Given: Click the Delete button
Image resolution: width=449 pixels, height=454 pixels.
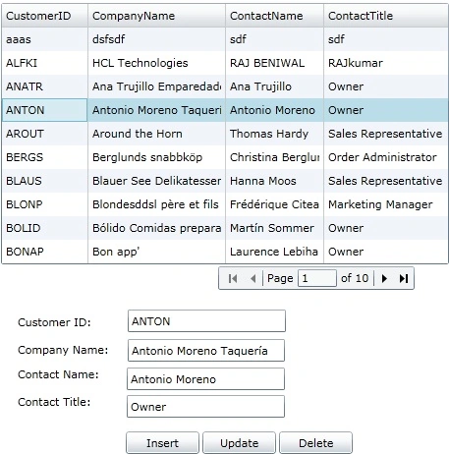Looking at the screenshot, I should (316, 443).
